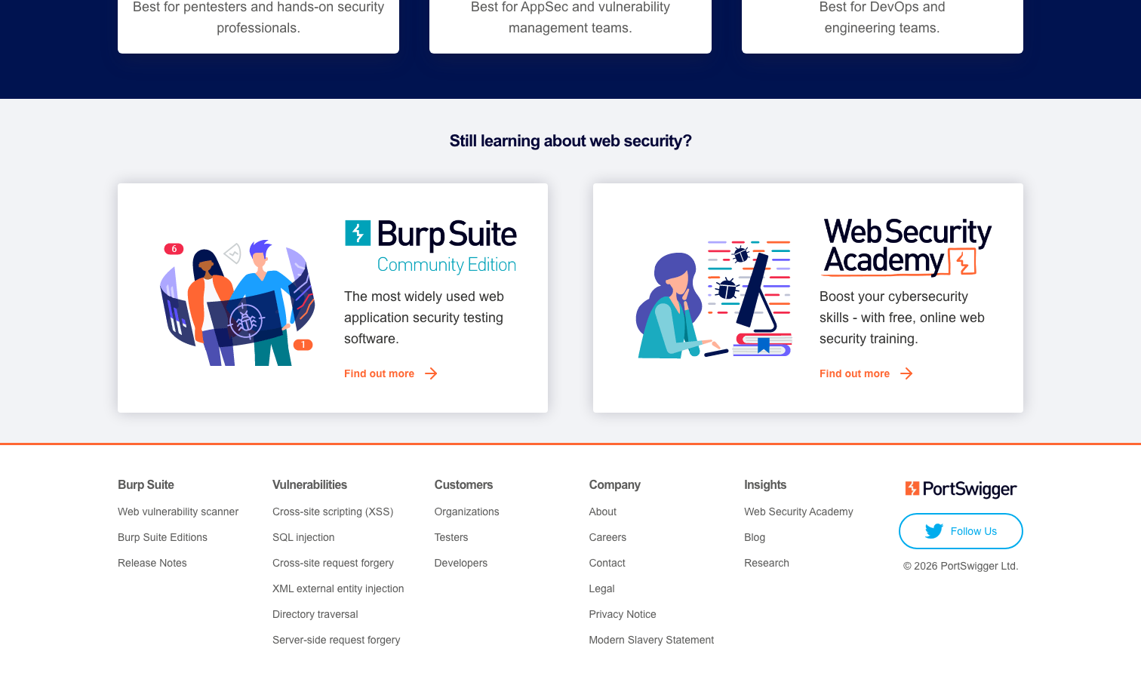
Task: Open the Legal link
Action: [x=602, y=588]
